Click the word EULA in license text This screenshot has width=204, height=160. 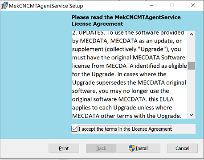pos(167,99)
